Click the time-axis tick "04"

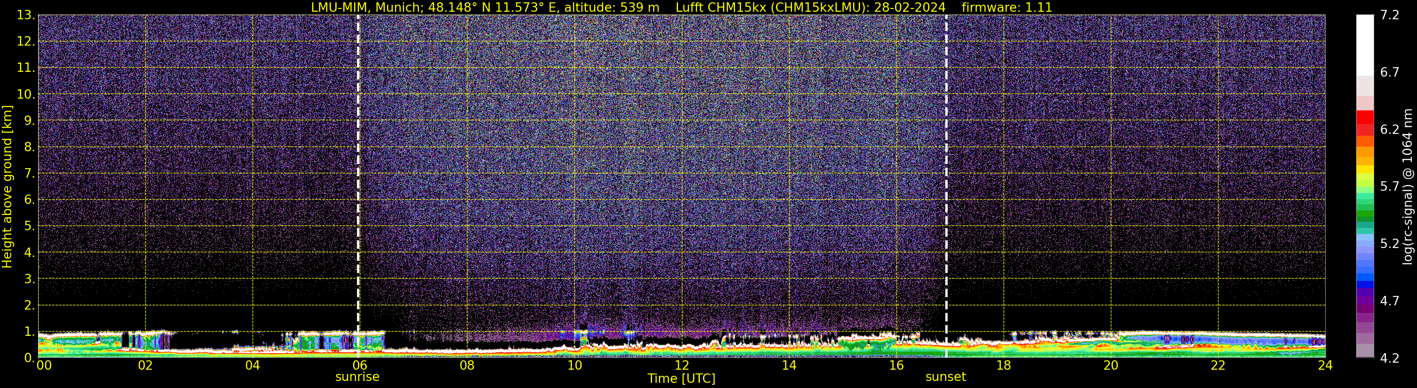(253, 365)
